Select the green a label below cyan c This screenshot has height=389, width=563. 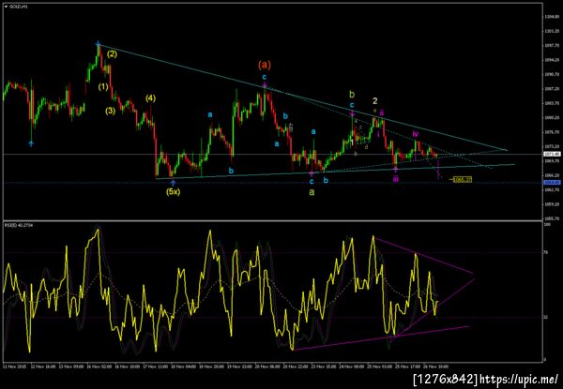point(312,192)
